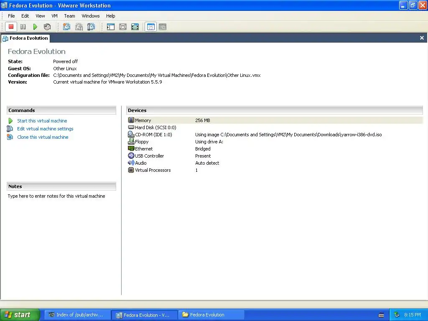428x321 pixels.
Task: Click the Fedora Evolution tab icon
Action: click(x=5, y=38)
